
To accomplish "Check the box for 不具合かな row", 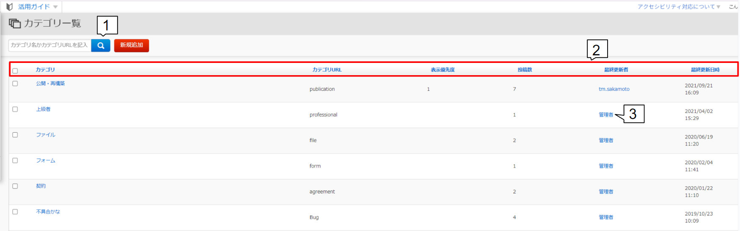I will pyautogui.click(x=15, y=212).
